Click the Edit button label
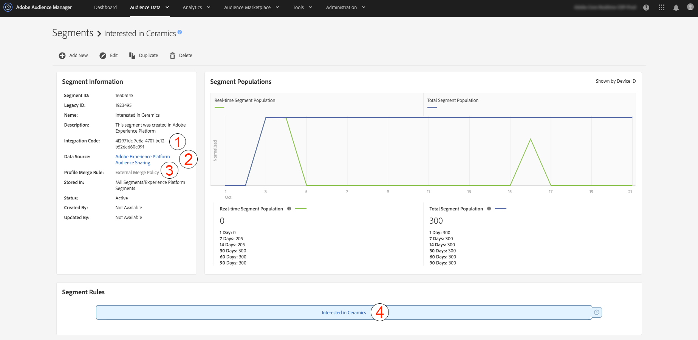 (x=114, y=56)
